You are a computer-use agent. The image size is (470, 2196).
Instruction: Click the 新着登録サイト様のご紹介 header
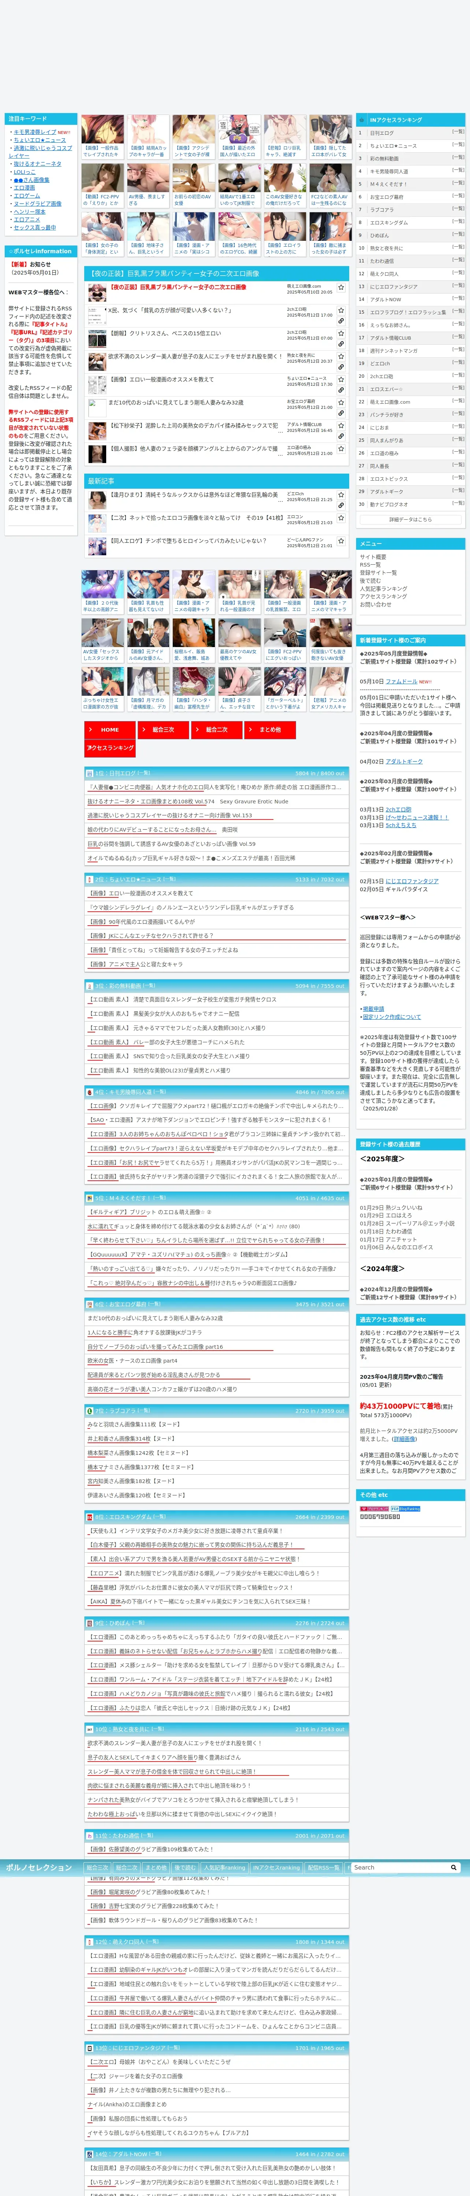click(x=410, y=640)
